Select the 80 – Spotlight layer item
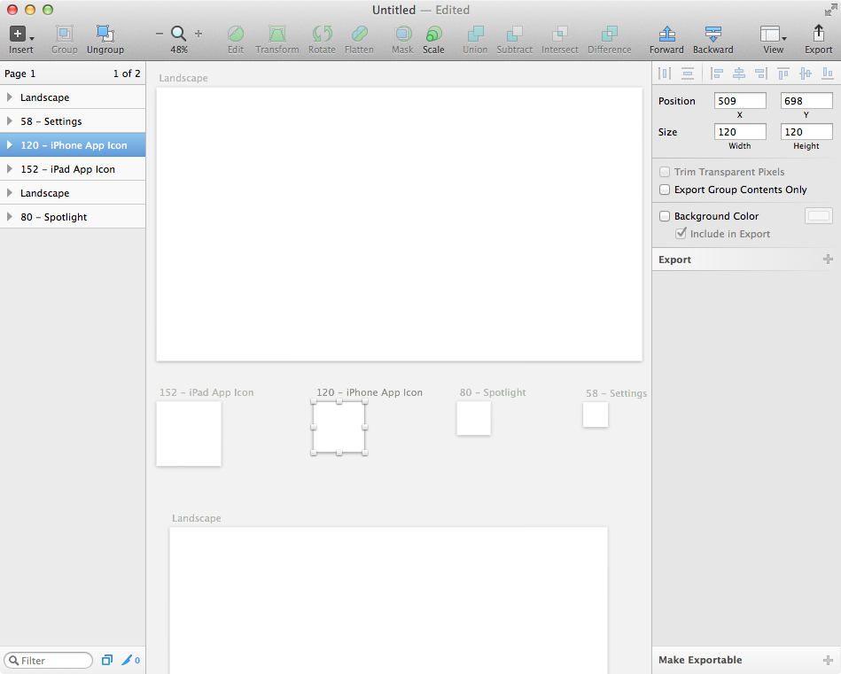Viewport: 841px width, 674px height. (x=73, y=217)
